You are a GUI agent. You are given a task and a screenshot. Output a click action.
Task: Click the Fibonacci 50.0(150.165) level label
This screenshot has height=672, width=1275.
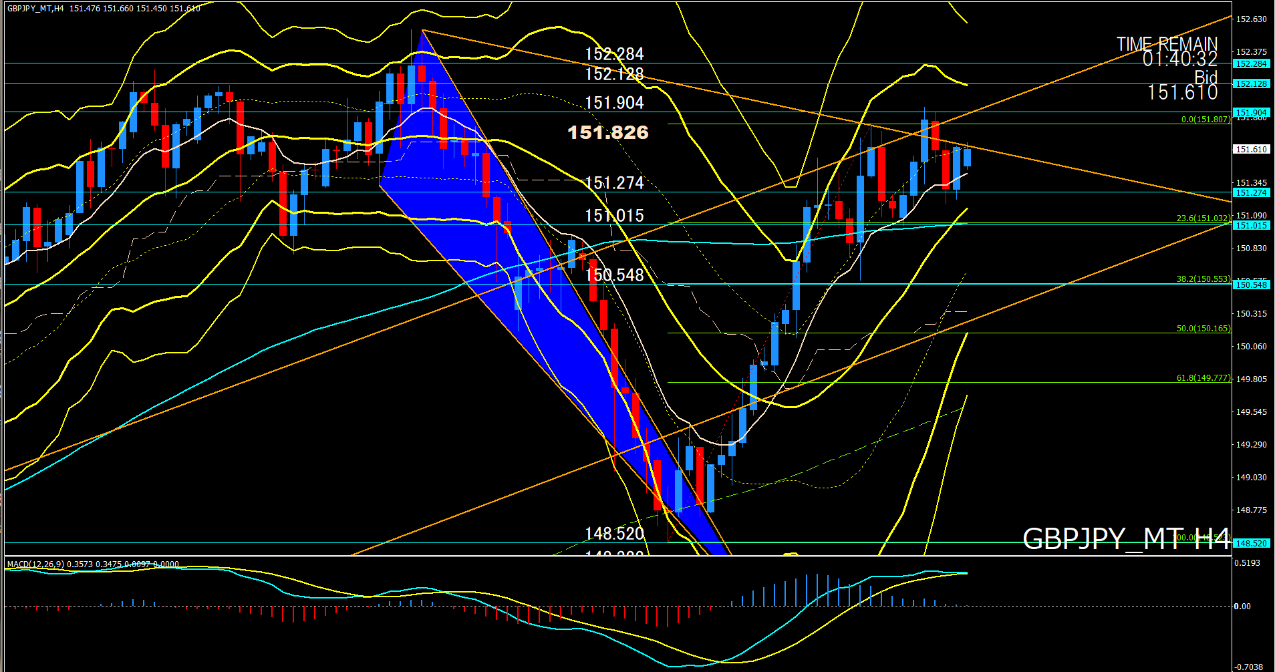1203,329
